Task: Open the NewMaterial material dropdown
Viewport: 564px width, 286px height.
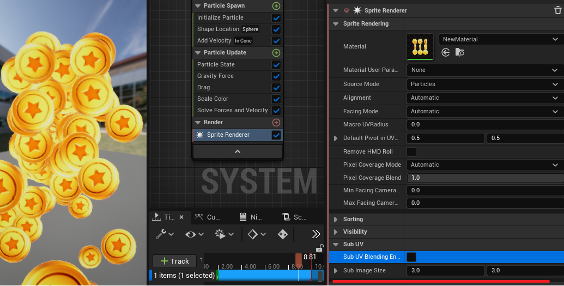Action: [x=501, y=39]
